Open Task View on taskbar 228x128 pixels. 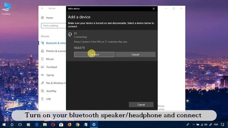(20, 124)
